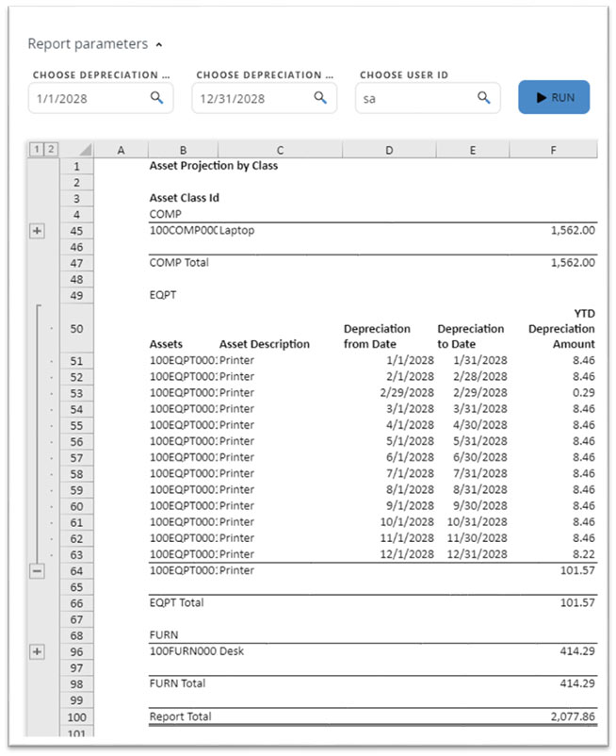Expand the FURN group with plus button
The height and width of the screenshot is (756, 616).
coord(38,651)
